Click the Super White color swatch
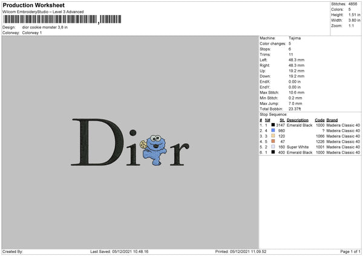The height and width of the screenshot is (256, 363). tap(273, 147)
